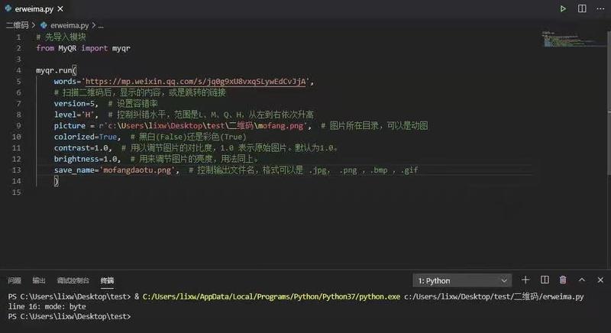This screenshot has height=333, width=611.
Task: Click the breadcrumb ellipsis after erweima.py
Action: [x=101, y=26]
